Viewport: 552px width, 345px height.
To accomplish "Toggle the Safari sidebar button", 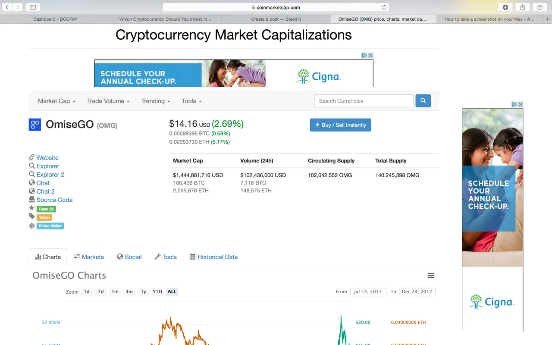I will pos(32,7).
